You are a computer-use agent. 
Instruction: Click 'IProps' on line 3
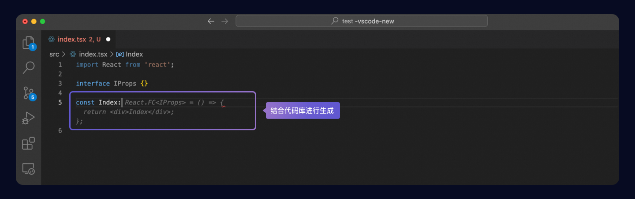(x=125, y=83)
